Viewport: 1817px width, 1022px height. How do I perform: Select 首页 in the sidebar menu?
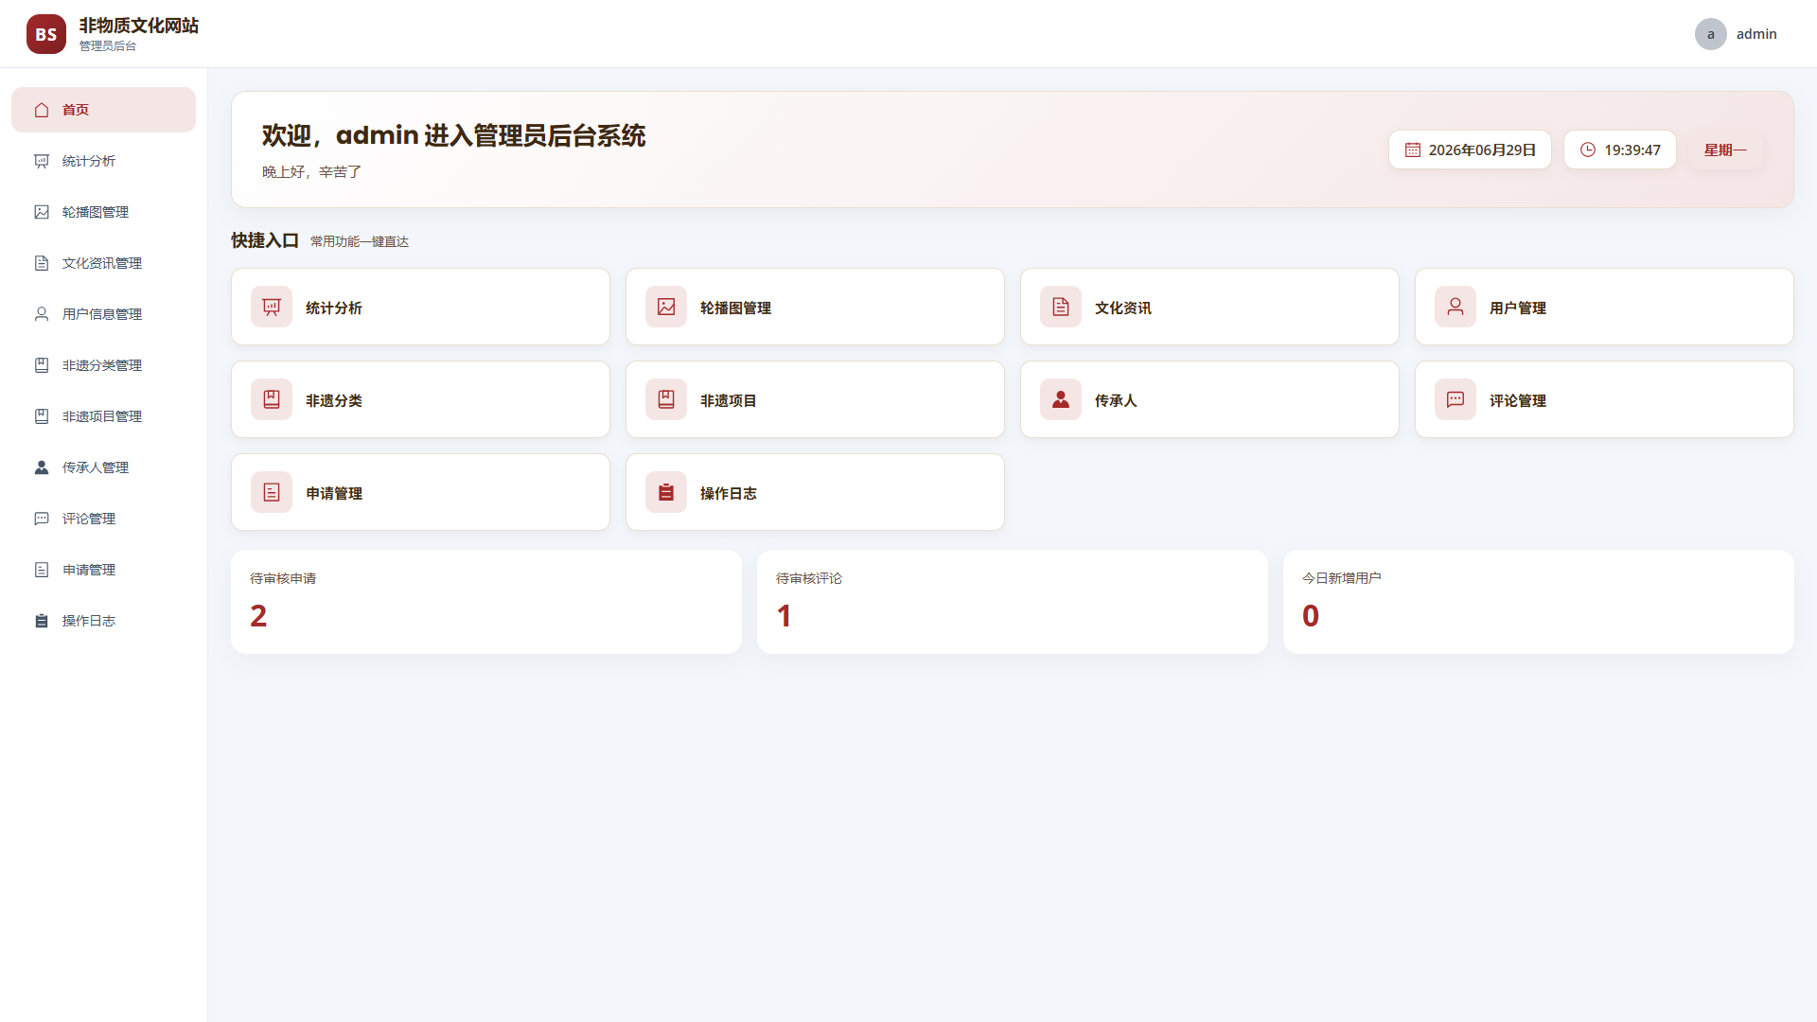[103, 110]
